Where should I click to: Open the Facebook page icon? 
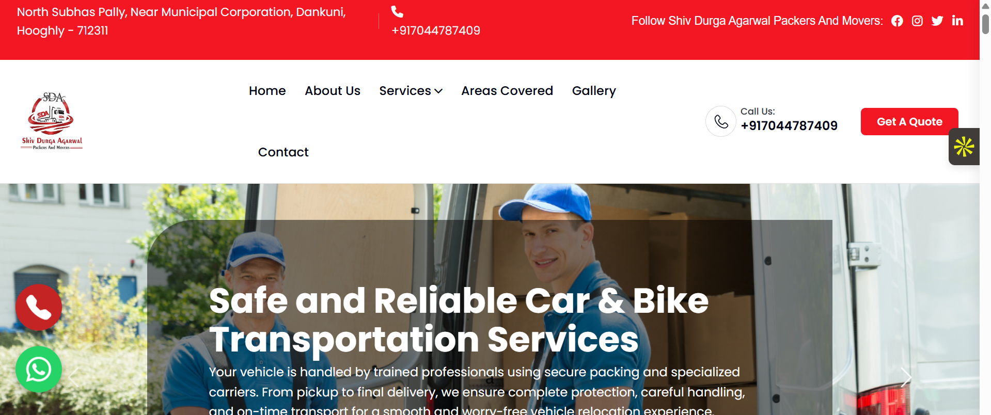(897, 21)
